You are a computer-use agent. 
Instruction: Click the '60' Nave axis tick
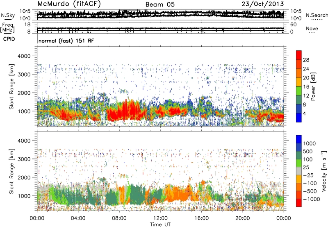pyautogui.click(x=294, y=25)
